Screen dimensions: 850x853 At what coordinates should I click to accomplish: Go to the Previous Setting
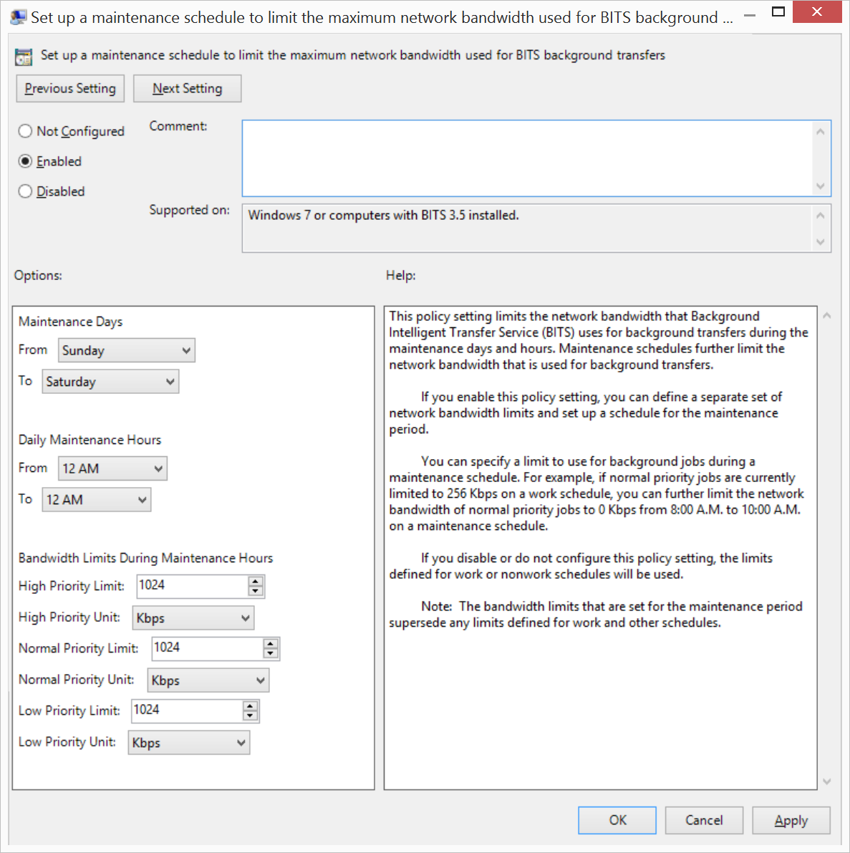70,89
